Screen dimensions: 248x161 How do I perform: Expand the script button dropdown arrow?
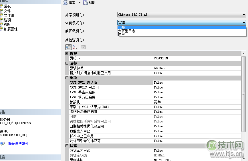(x=80, y=3)
